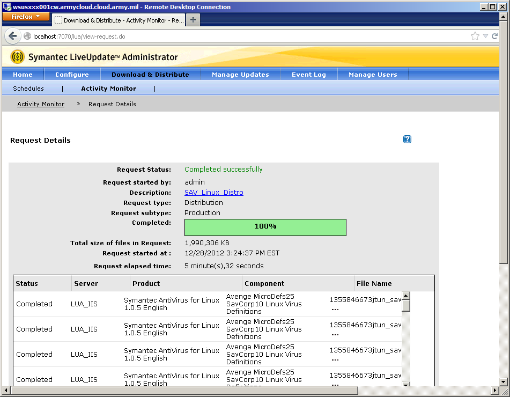This screenshot has height=397, width=510.
Task: Select the Download & Distribute browser tab
Action: 119,20
